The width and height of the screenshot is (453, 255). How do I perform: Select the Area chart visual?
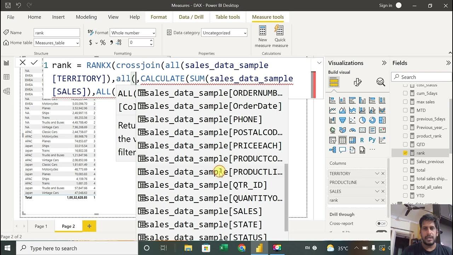pos(342,110)
